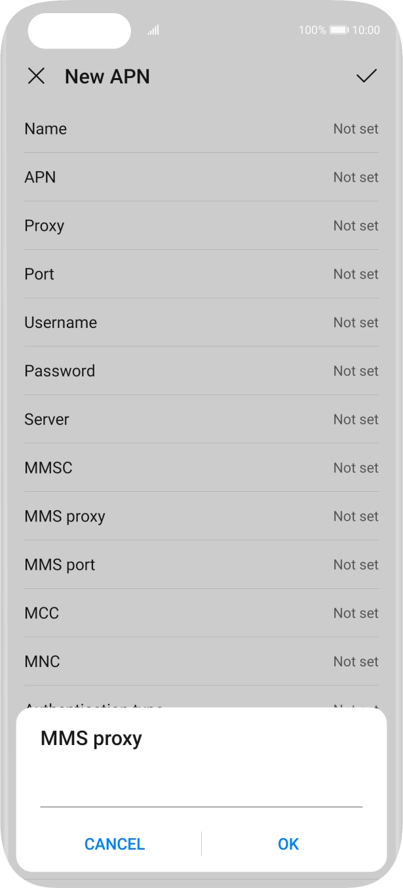The width and height of the screenshot is (403, 888).
Task: Select the MNC field
Action: [201, 661]
